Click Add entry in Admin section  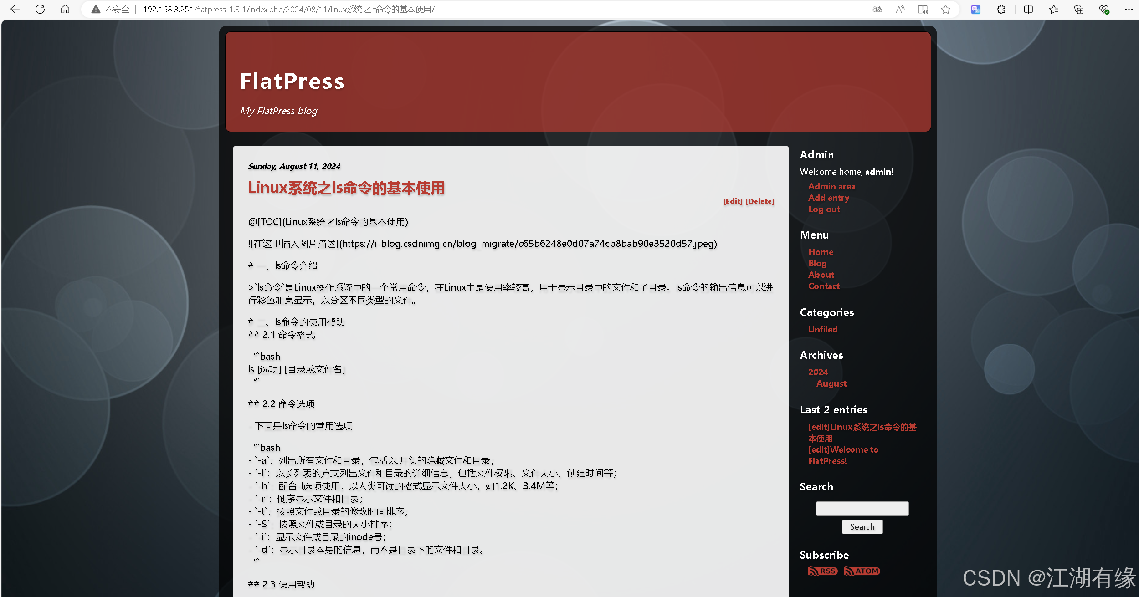point(828,198)
